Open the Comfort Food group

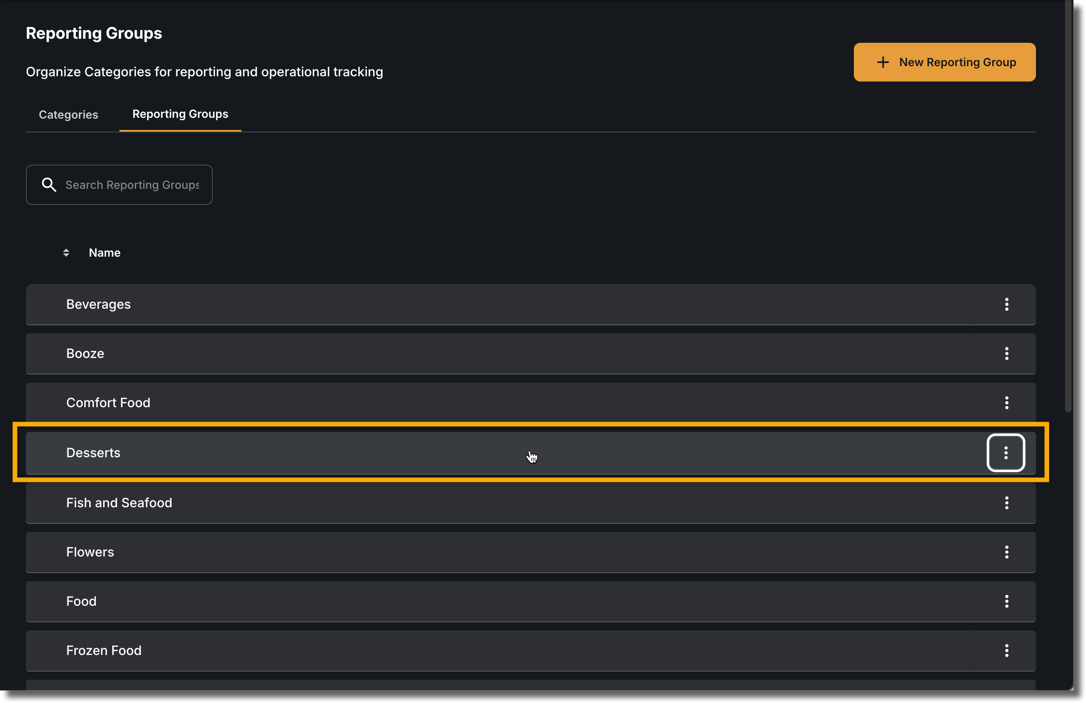coord(530,402)
